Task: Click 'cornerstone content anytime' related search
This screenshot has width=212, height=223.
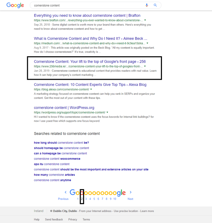Action: pos(52,180)
